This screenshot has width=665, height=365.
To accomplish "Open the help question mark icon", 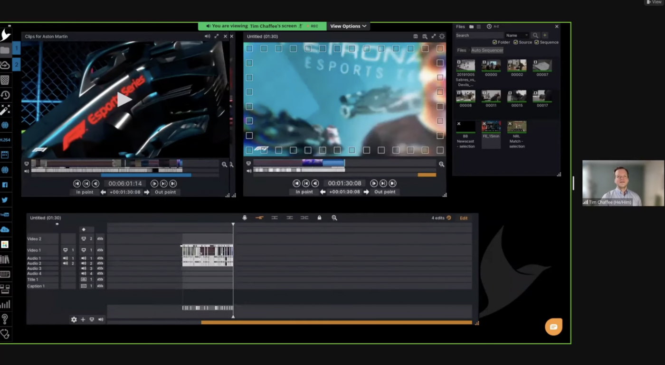I will pos(5,319).
